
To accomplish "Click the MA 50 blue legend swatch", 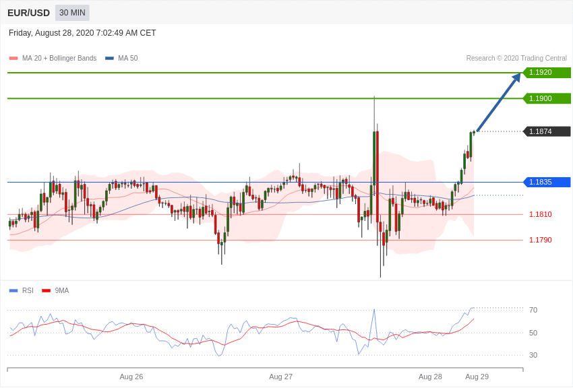I will [x=109, y=58].
